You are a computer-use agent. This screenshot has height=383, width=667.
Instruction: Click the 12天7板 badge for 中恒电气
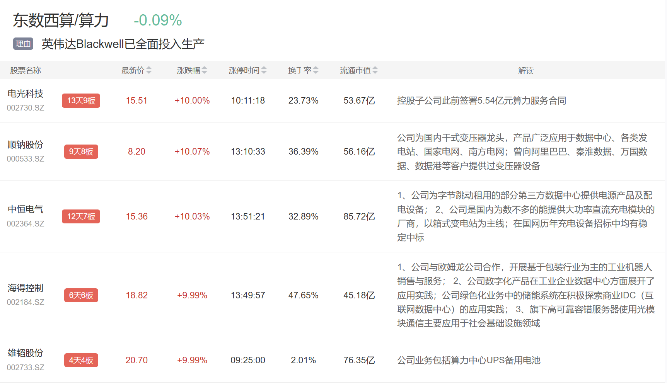(x=81, y=216)
